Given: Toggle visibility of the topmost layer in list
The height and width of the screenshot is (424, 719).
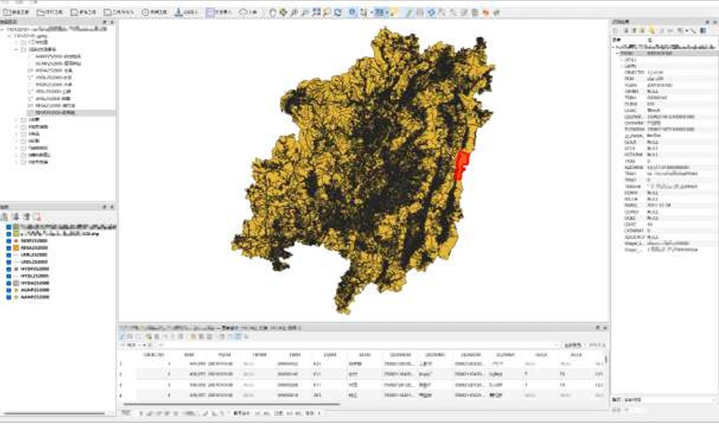Looking at the screenshot, I should 8,227.
